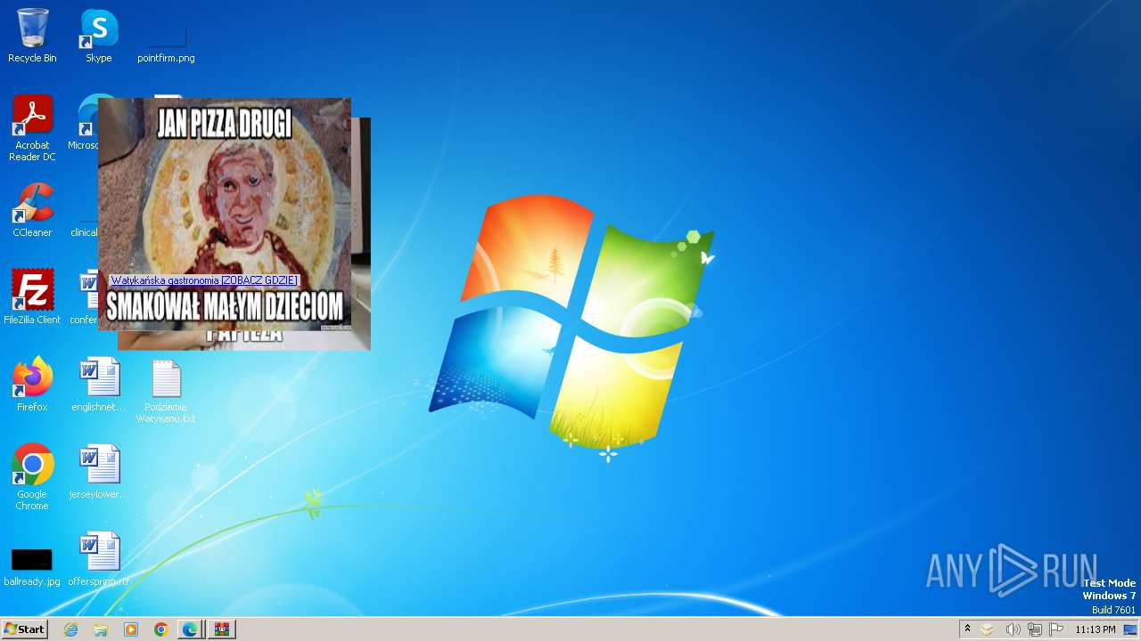Open Acrobat Reader DC shortcut
Image resolution: width=1141 pixels, height=641 pixels.
32,128
